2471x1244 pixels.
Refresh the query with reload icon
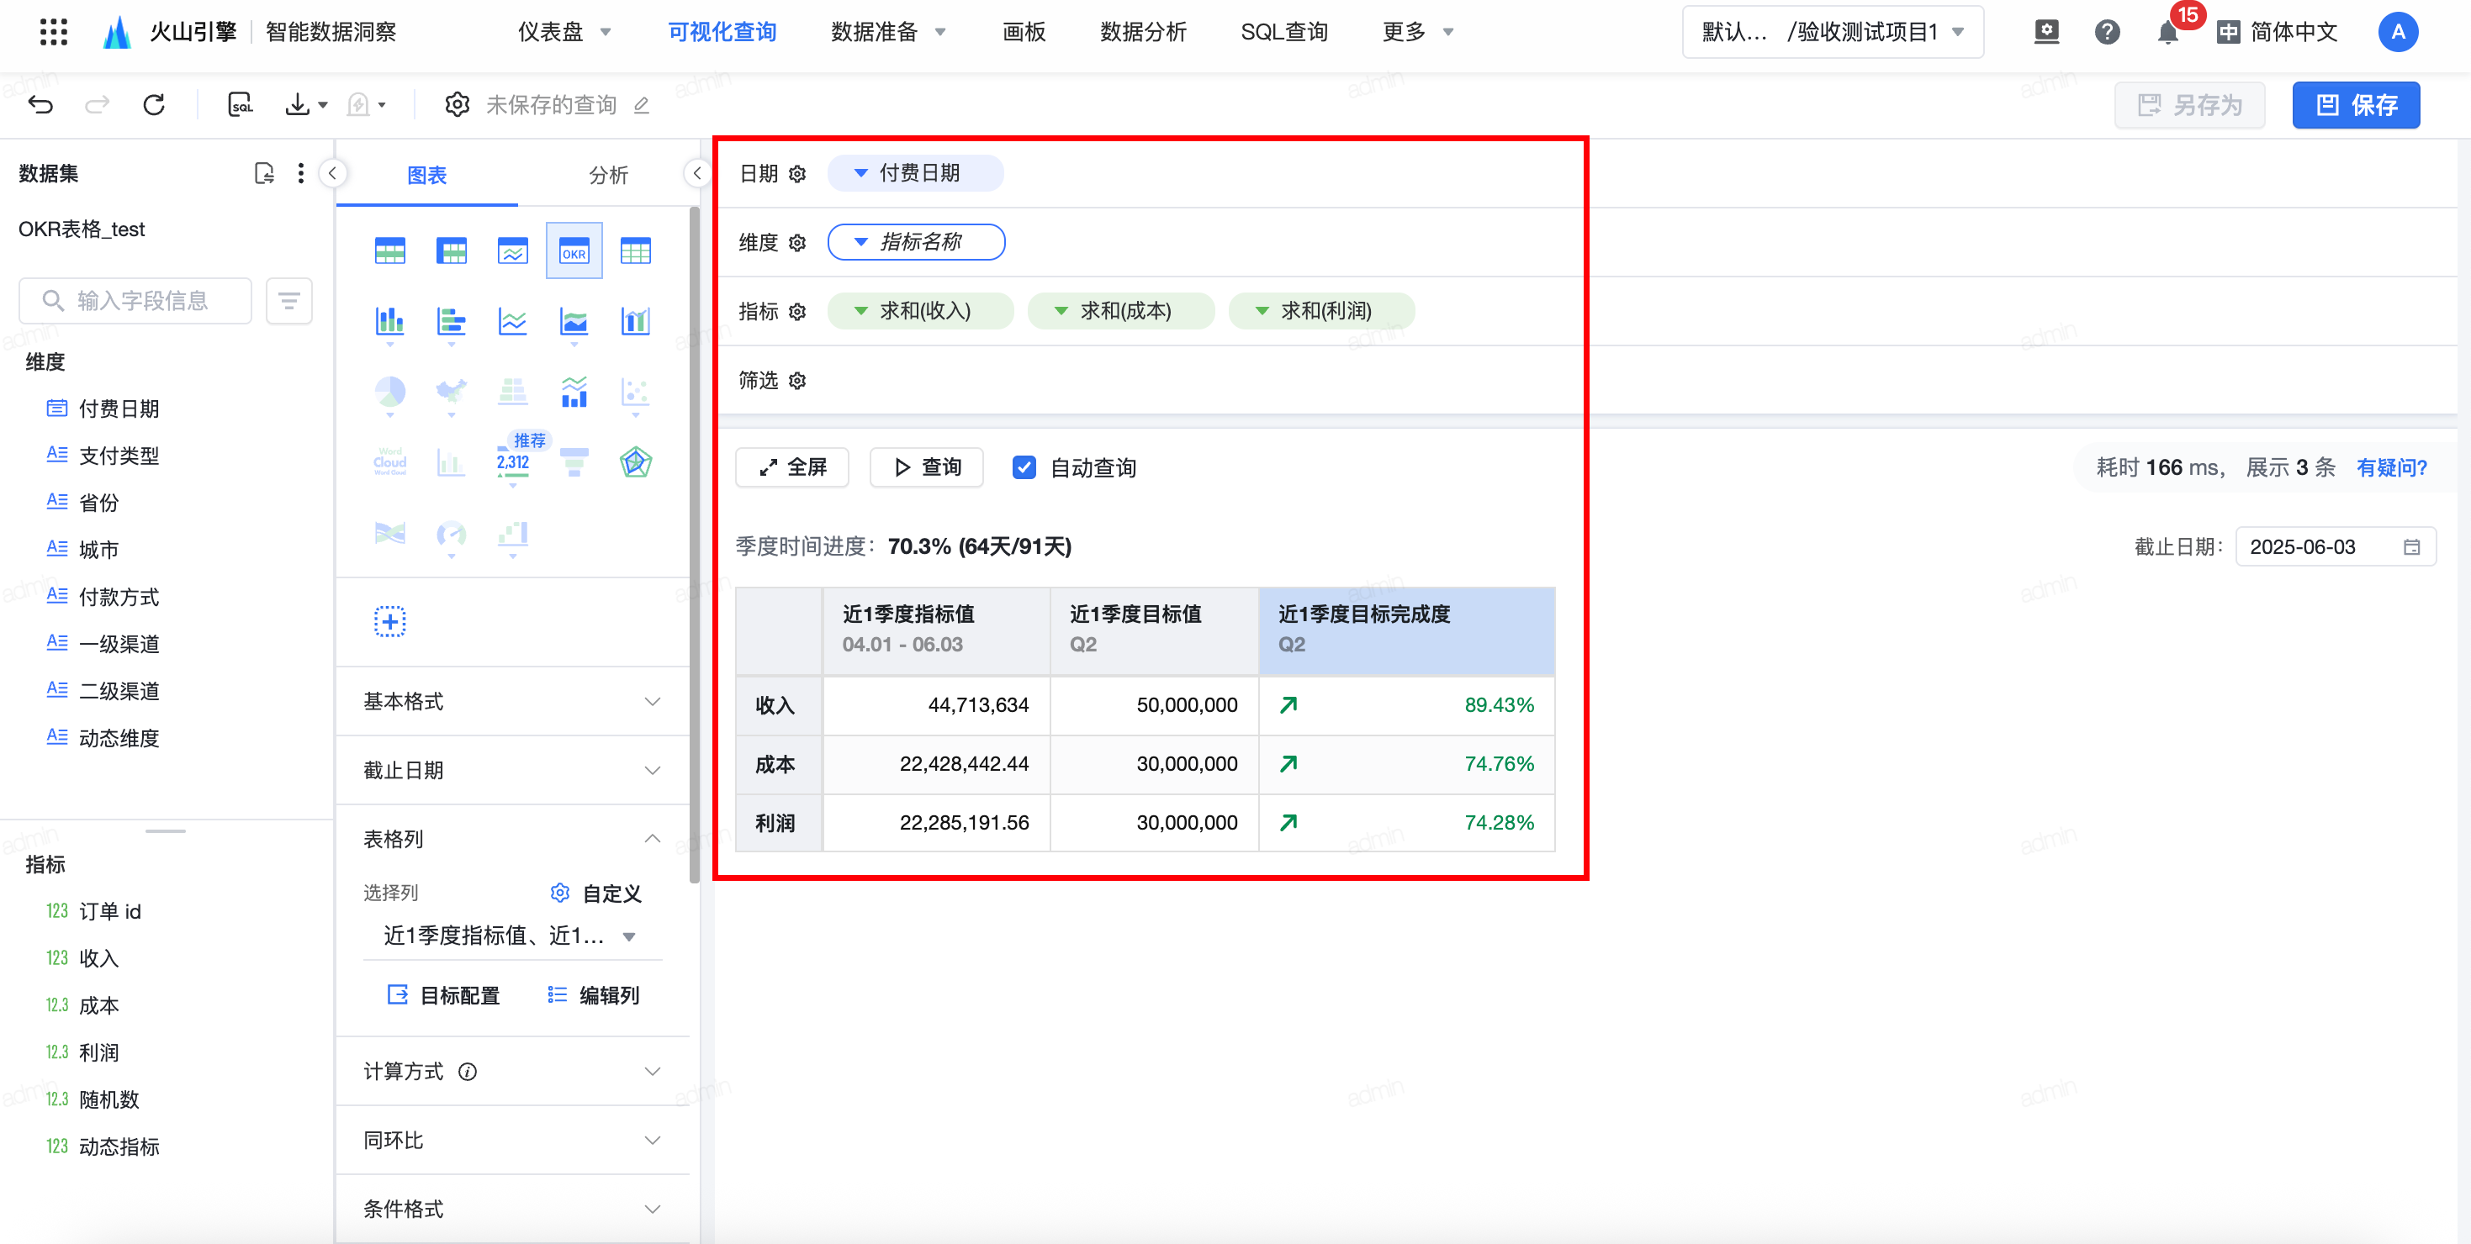(x=153, y=104)
